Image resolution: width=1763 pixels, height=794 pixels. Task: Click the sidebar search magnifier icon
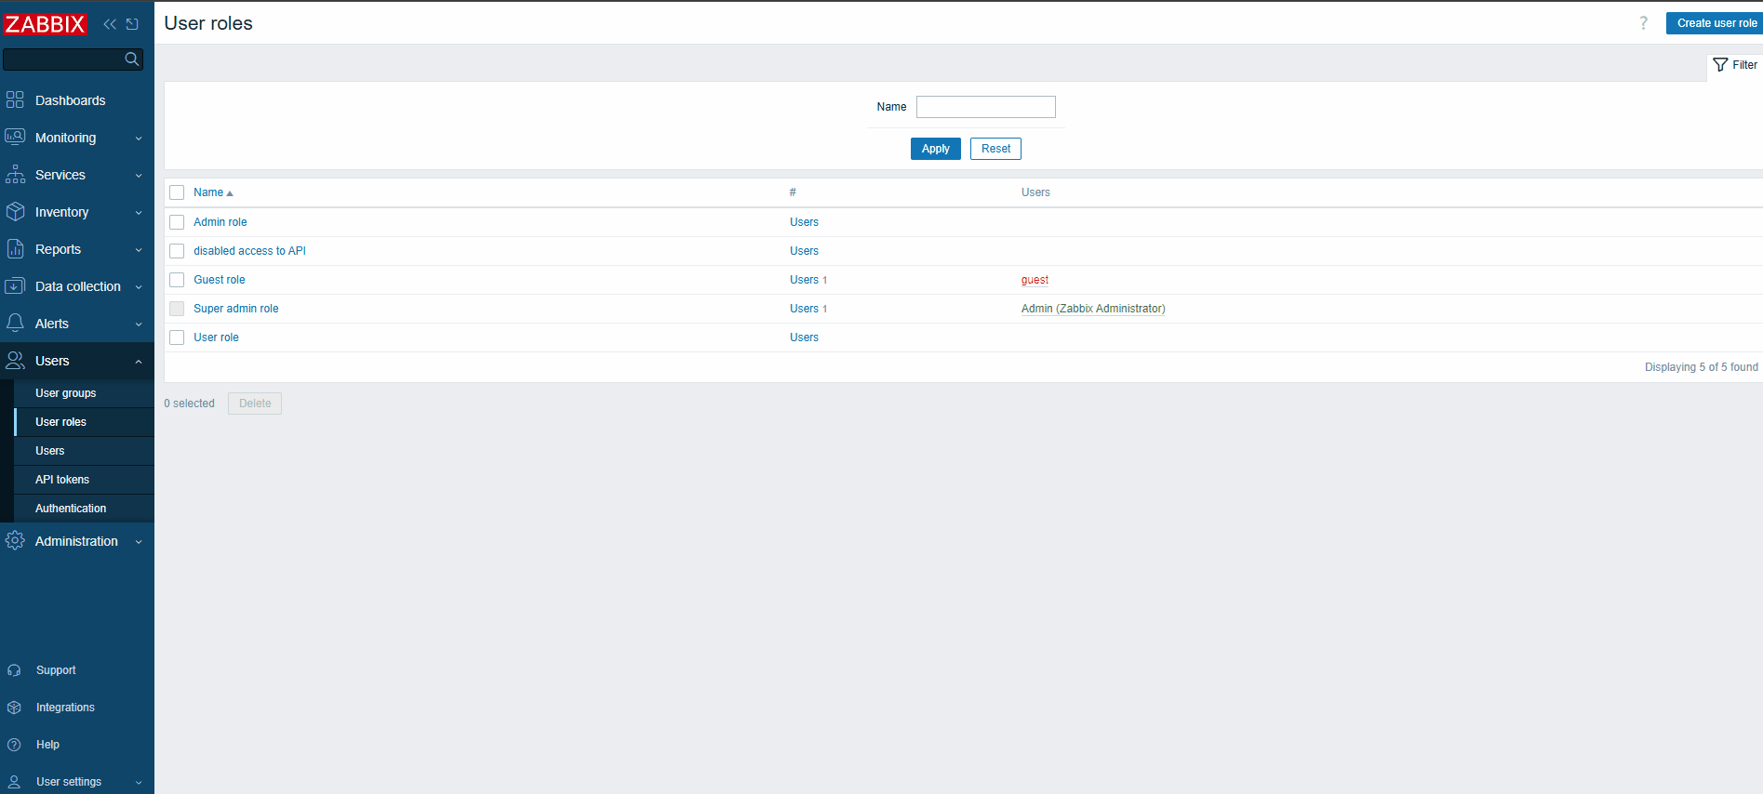click(132, 60)
